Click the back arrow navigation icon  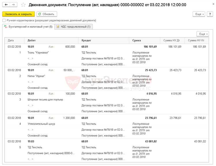point(6,5)
